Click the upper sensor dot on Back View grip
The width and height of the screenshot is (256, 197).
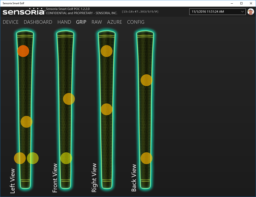point(146,80)
